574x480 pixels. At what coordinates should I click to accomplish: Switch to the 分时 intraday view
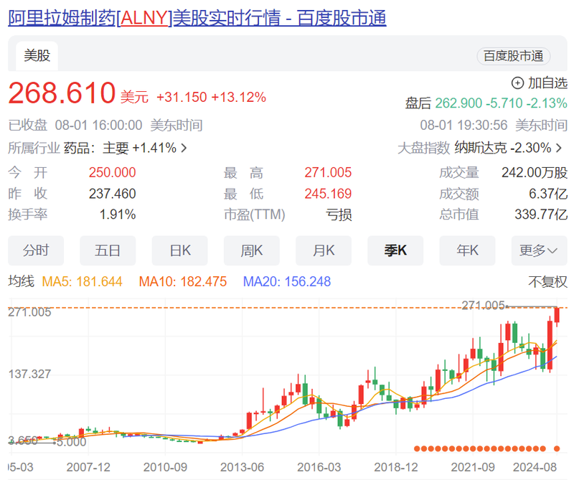(36, 250)
